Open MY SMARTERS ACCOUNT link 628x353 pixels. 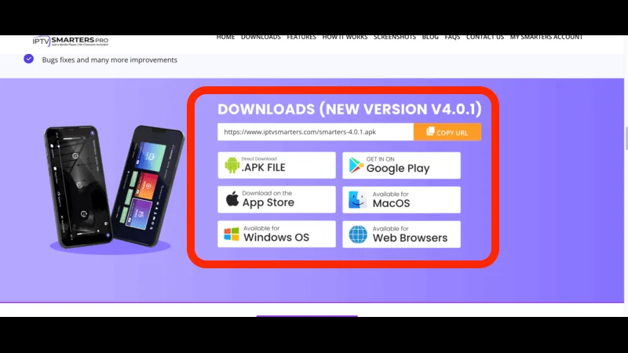tap(546, 38)
